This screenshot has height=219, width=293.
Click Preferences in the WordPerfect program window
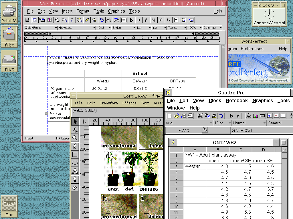tap(252, 49)
